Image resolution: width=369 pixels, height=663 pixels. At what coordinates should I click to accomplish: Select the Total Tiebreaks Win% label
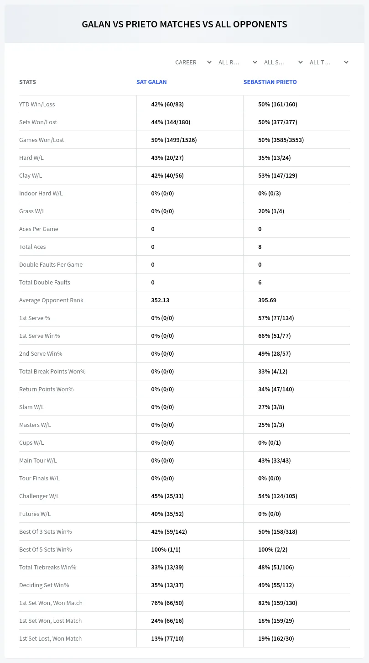coord(47,567)
